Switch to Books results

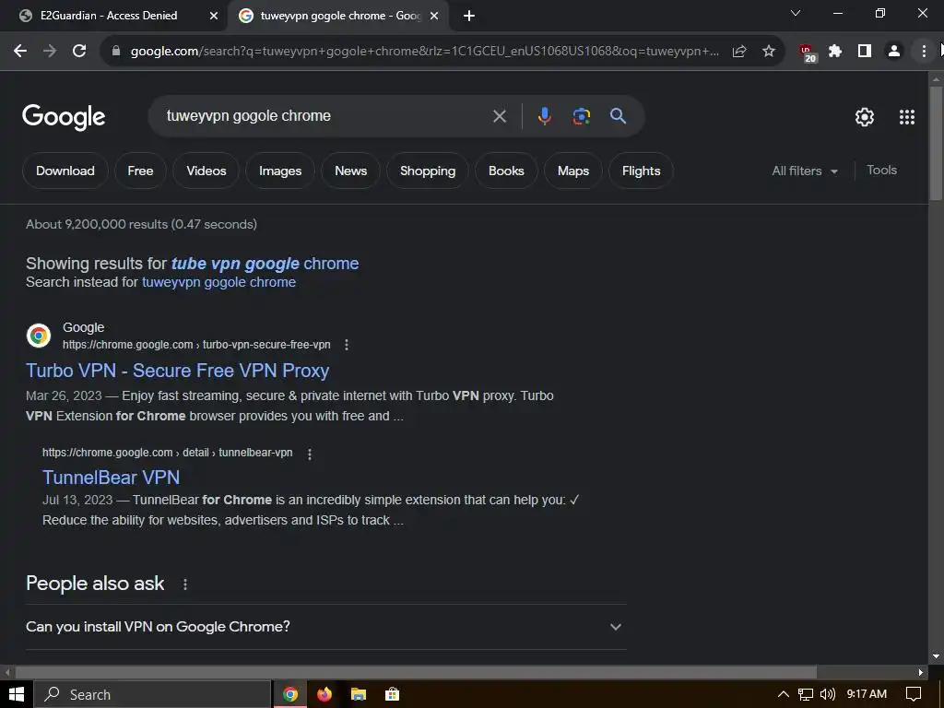(506, 171)
